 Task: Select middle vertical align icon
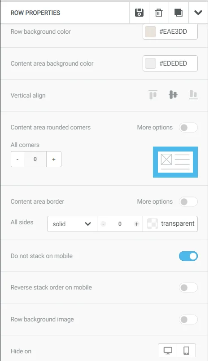[173, 94]
